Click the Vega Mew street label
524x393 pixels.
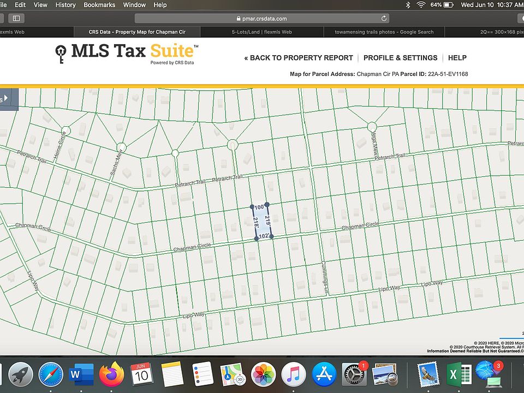374,144
